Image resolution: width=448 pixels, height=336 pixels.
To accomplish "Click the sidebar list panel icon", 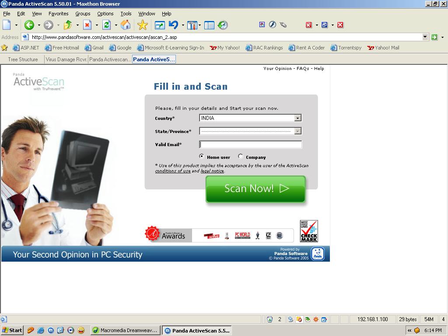I will 209,25.
